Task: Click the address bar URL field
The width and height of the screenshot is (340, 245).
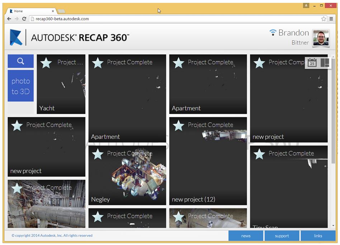Action: pyautogui.click(x=178, y=19)
